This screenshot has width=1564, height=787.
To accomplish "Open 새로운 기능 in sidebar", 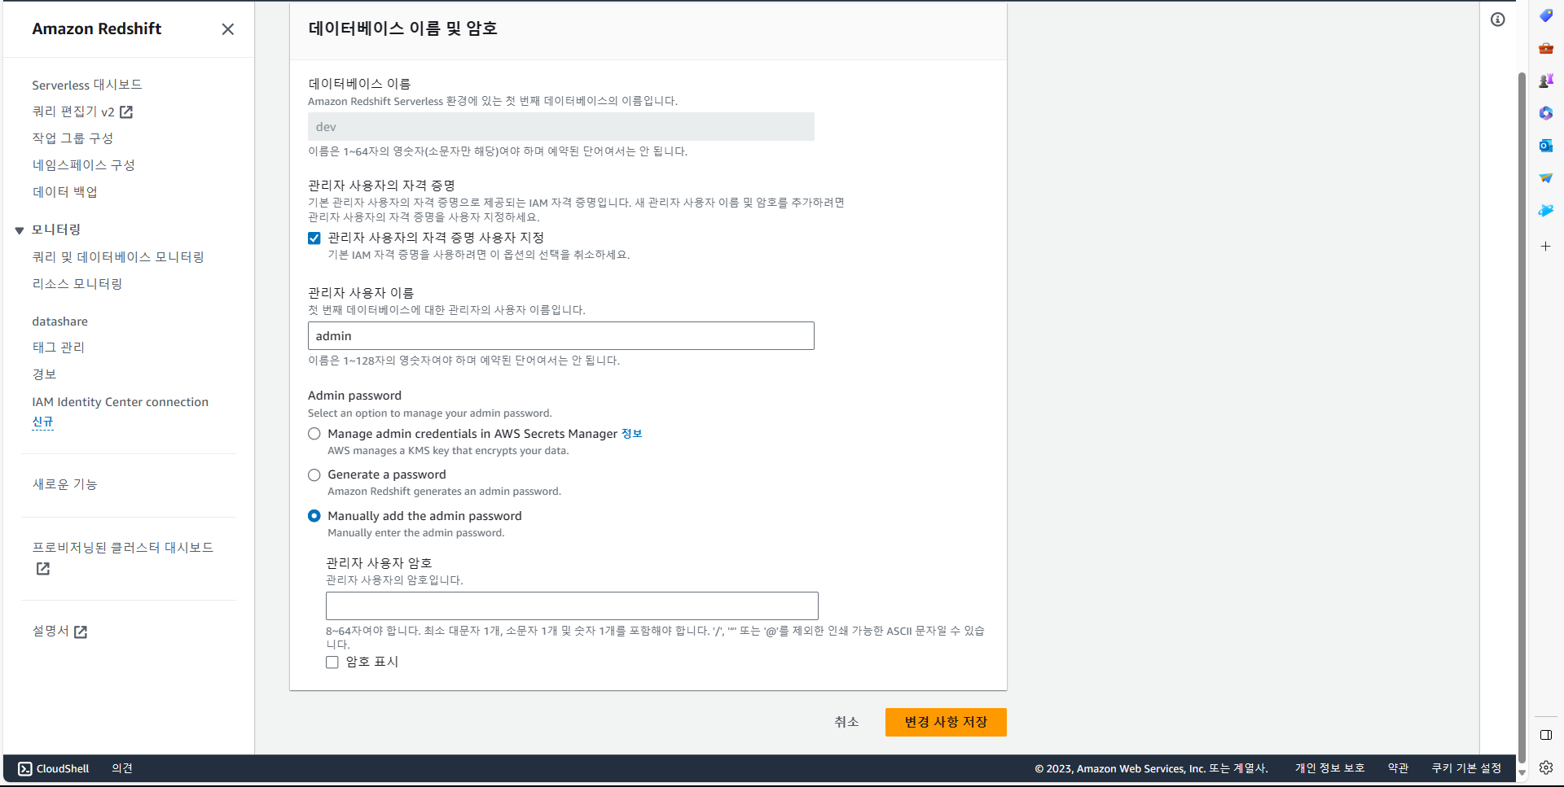I will tap(64, 484).
